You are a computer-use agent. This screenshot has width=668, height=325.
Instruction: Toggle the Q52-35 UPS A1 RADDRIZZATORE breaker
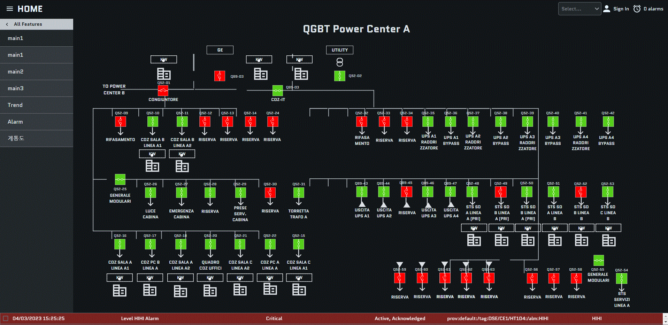428,122
